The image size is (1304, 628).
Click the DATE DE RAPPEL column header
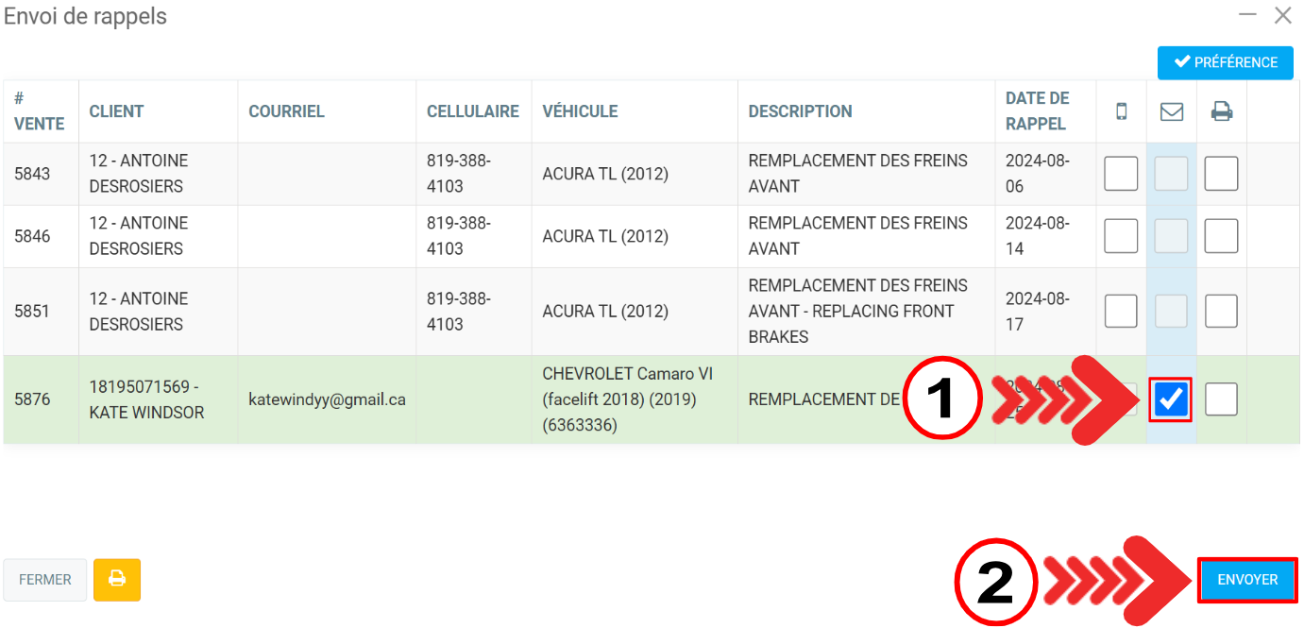pos(1037,111)
